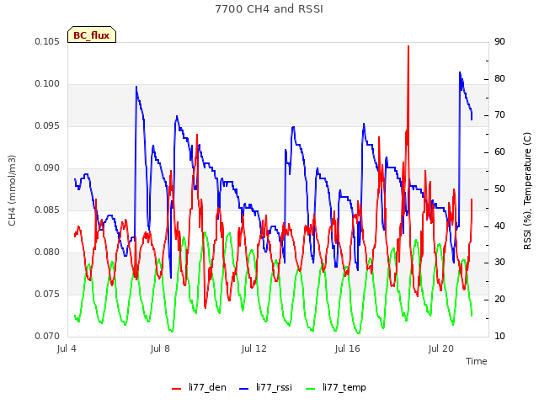Click the 10 right axis tick value
Image resolution: width=539 pixels, height=404 pixels.
(499, 337)
